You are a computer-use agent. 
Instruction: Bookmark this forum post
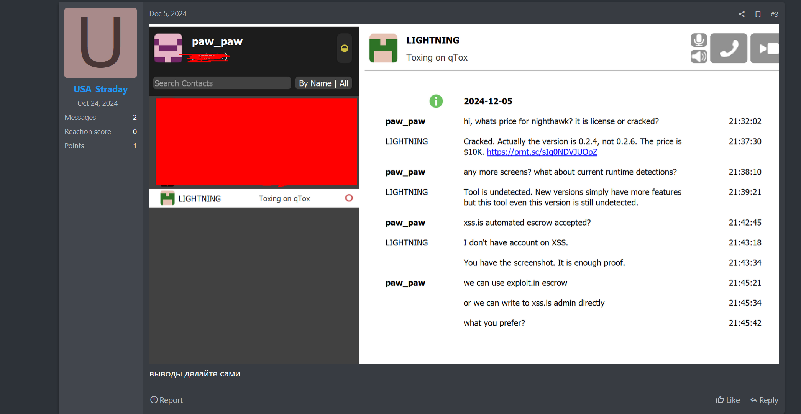pos(758,14)
